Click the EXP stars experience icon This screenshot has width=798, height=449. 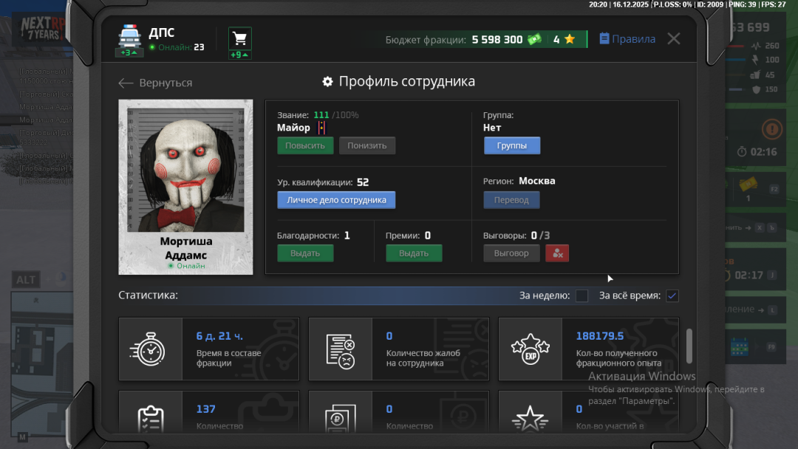[x=530, y=349]
